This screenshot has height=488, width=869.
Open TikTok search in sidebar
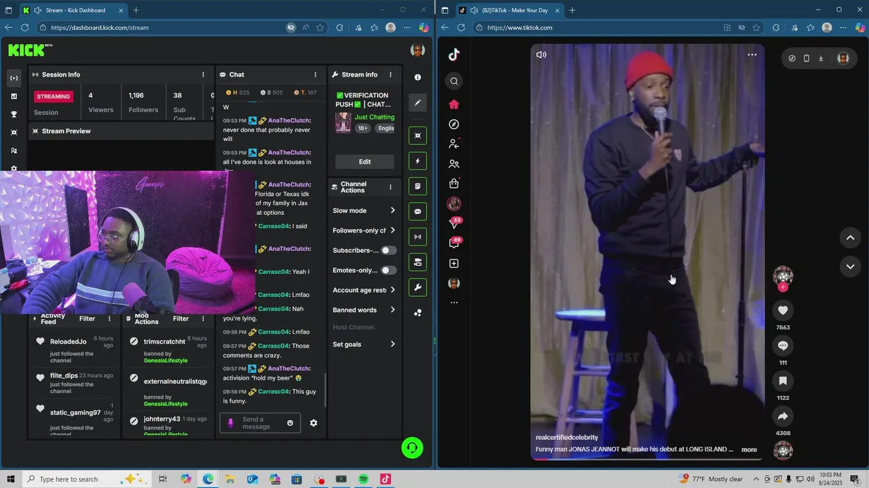click(x=454, y=81)
